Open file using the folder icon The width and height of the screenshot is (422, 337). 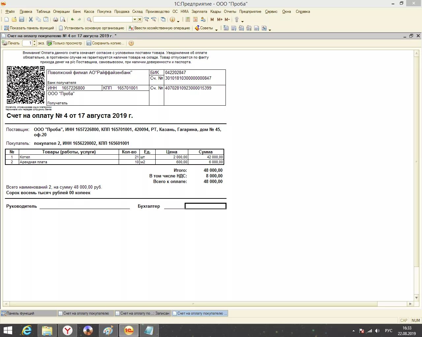(x=14, y=20)
